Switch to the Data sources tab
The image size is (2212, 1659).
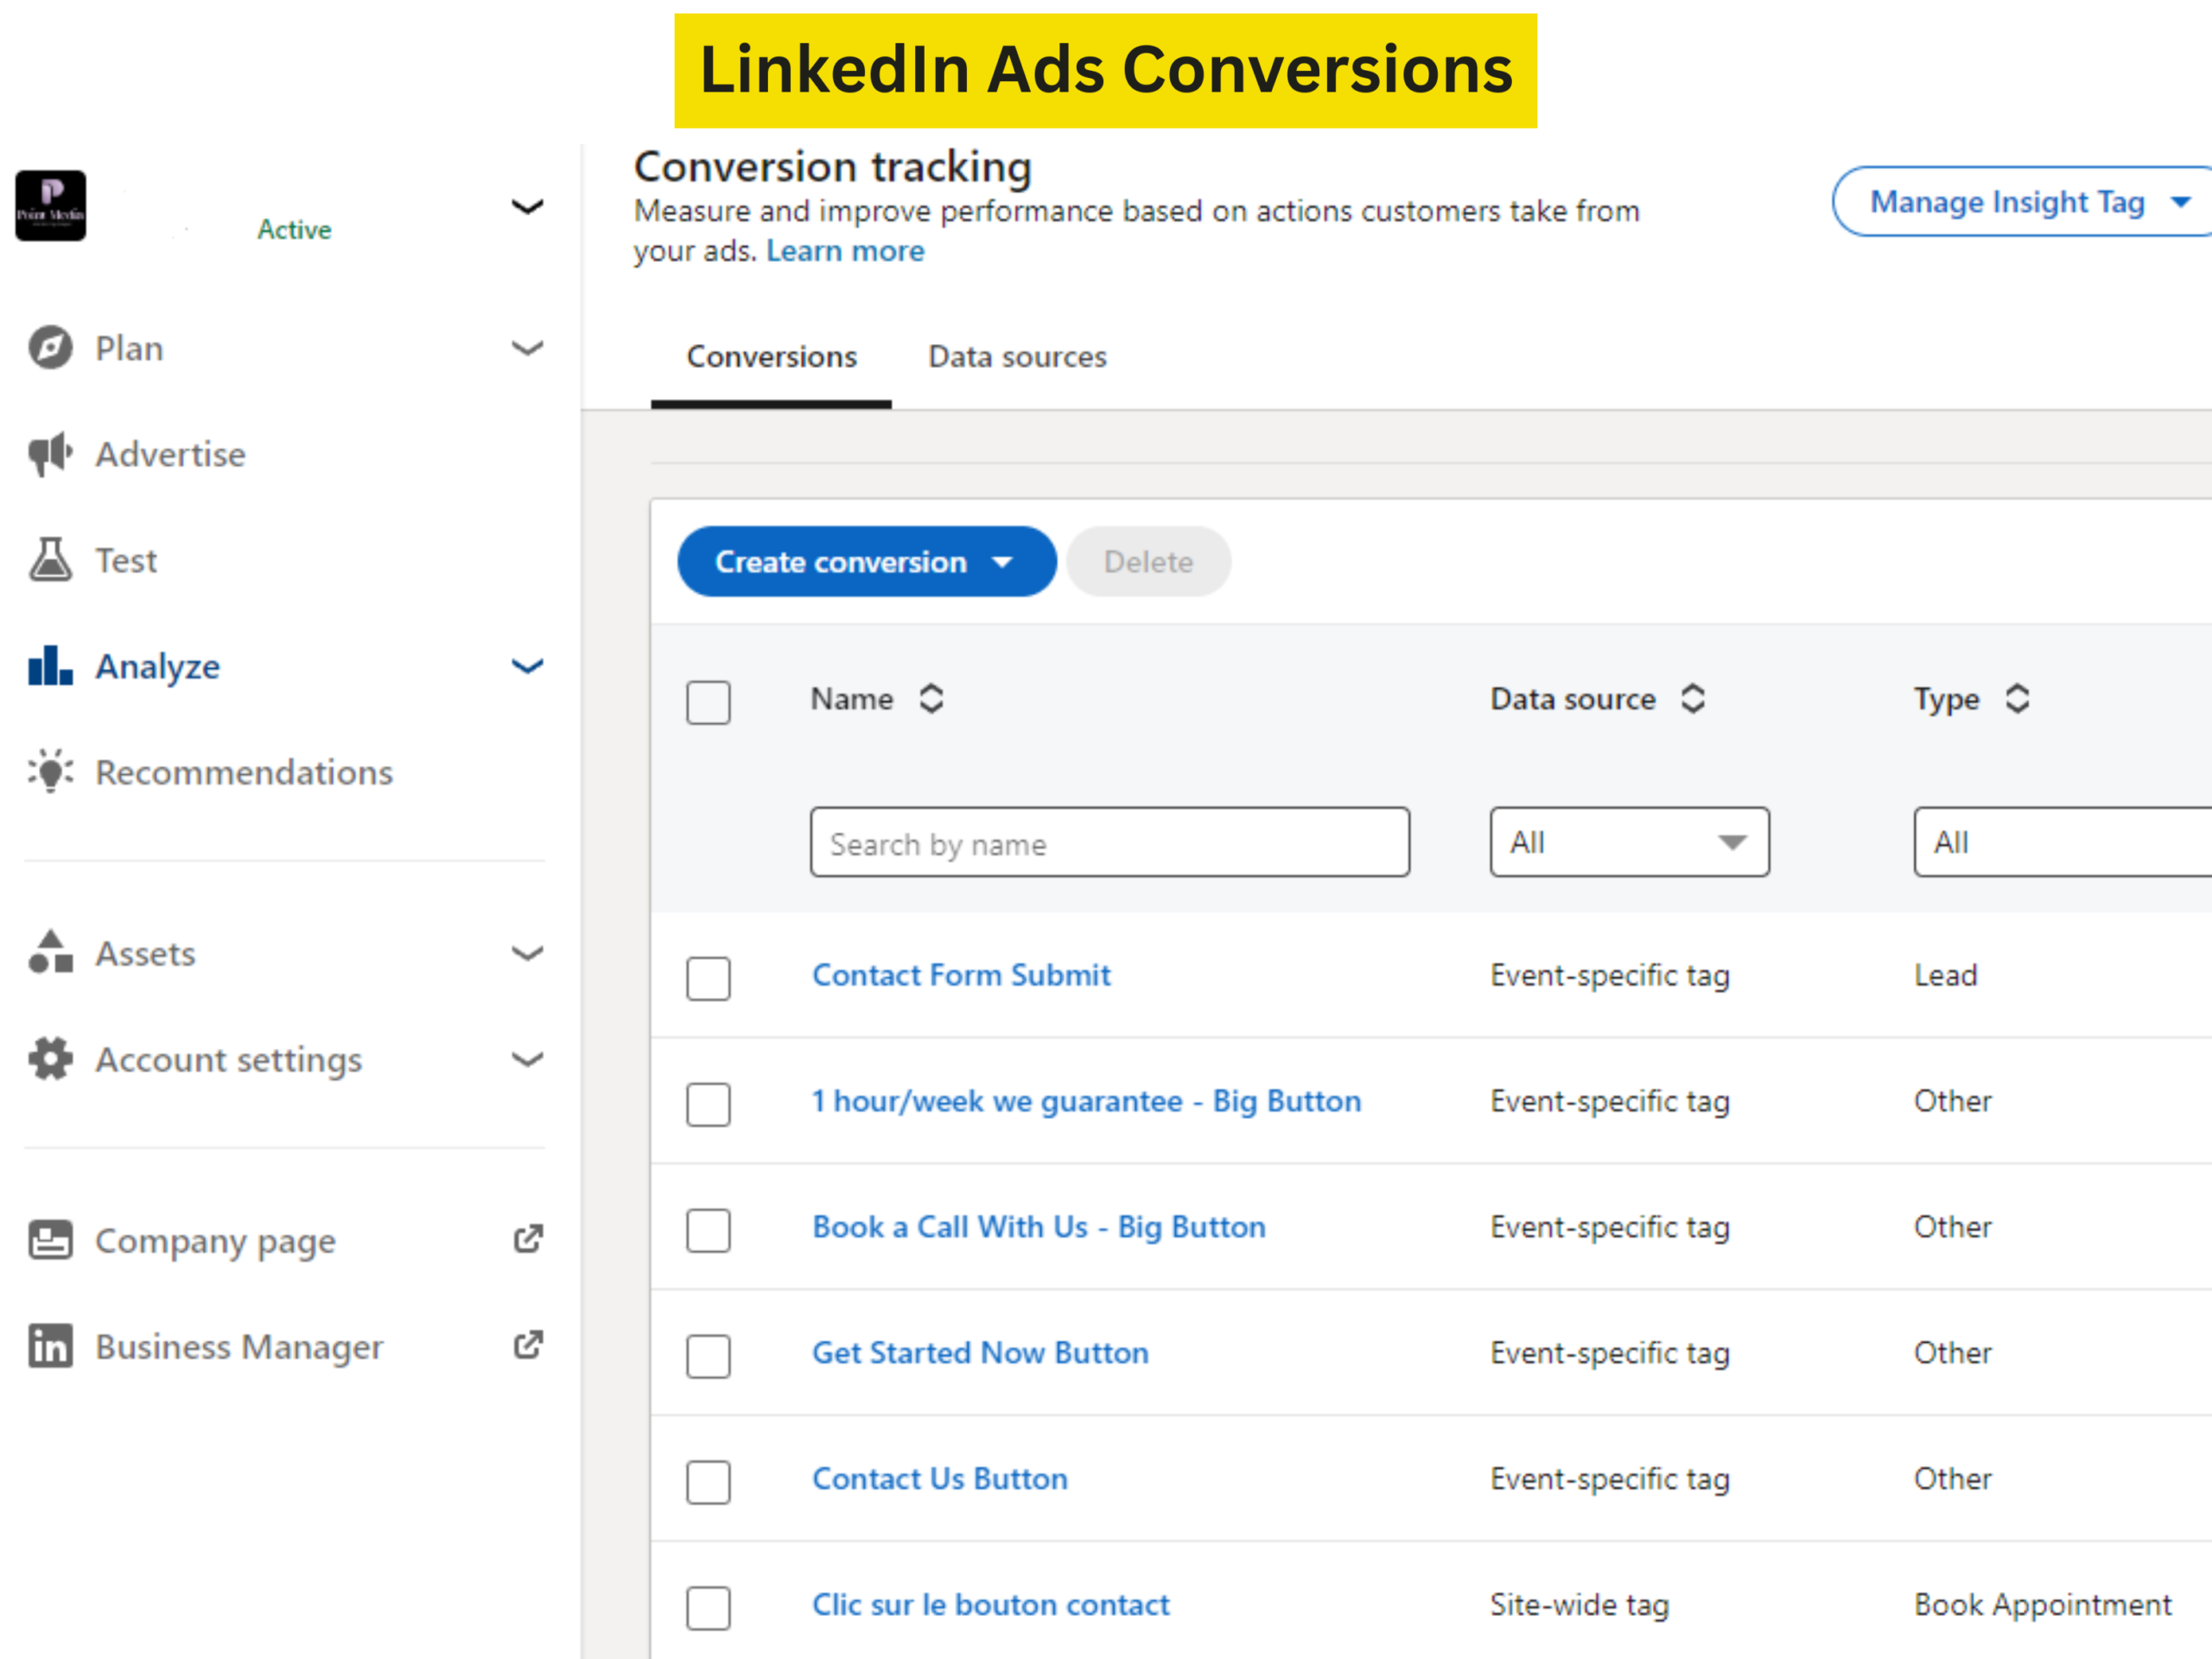coord(1016,357)
